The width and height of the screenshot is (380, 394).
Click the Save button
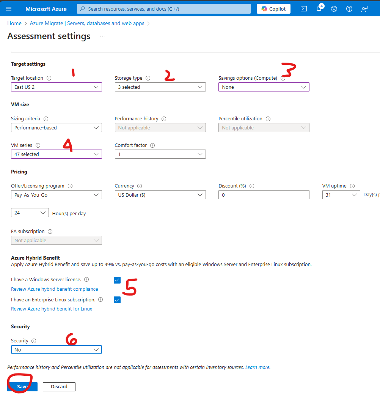click(x=22, y=387)
